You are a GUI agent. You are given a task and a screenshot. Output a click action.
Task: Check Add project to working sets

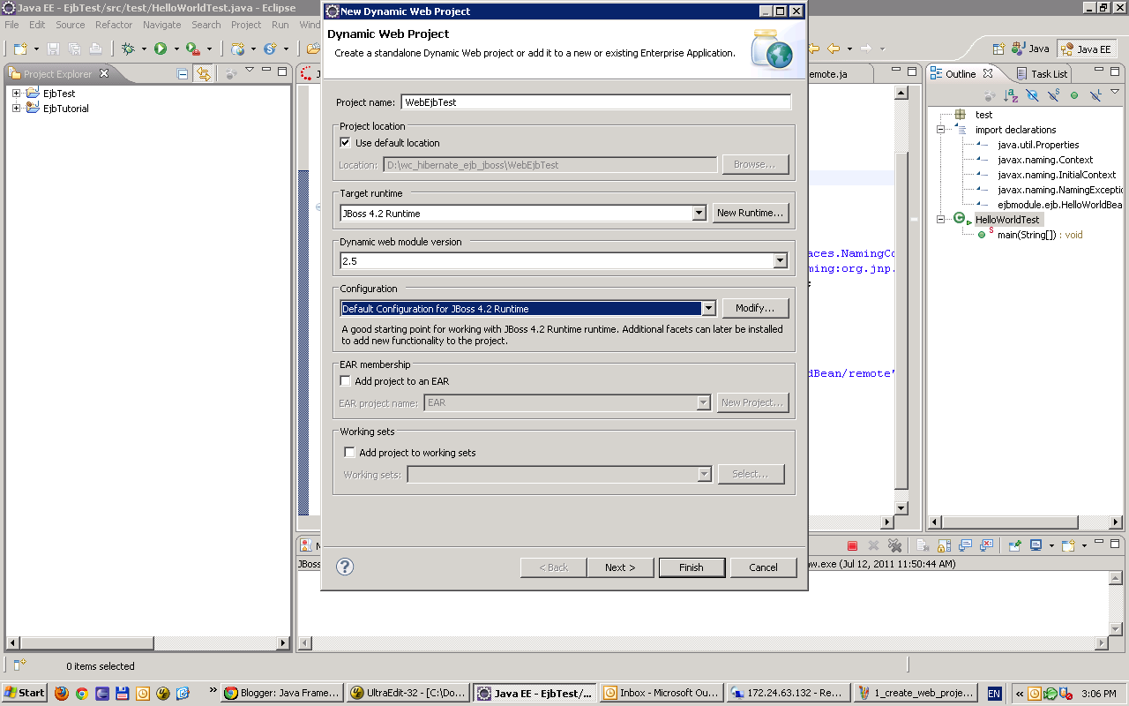pos(349,451)
